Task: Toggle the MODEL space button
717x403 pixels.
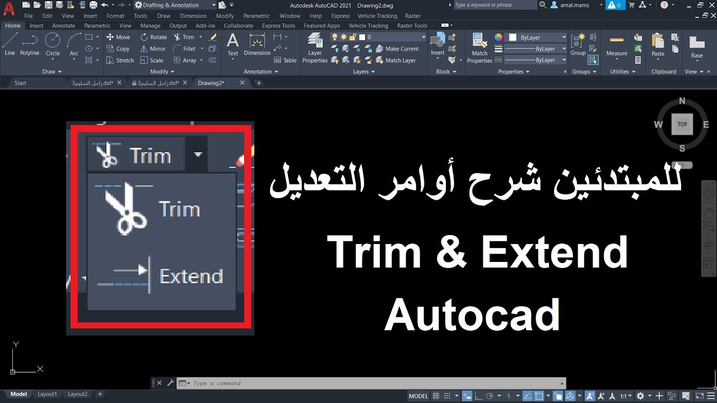Action: click(418, 396)
